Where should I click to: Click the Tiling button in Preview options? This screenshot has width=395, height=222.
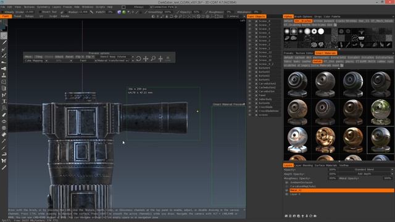38,57
